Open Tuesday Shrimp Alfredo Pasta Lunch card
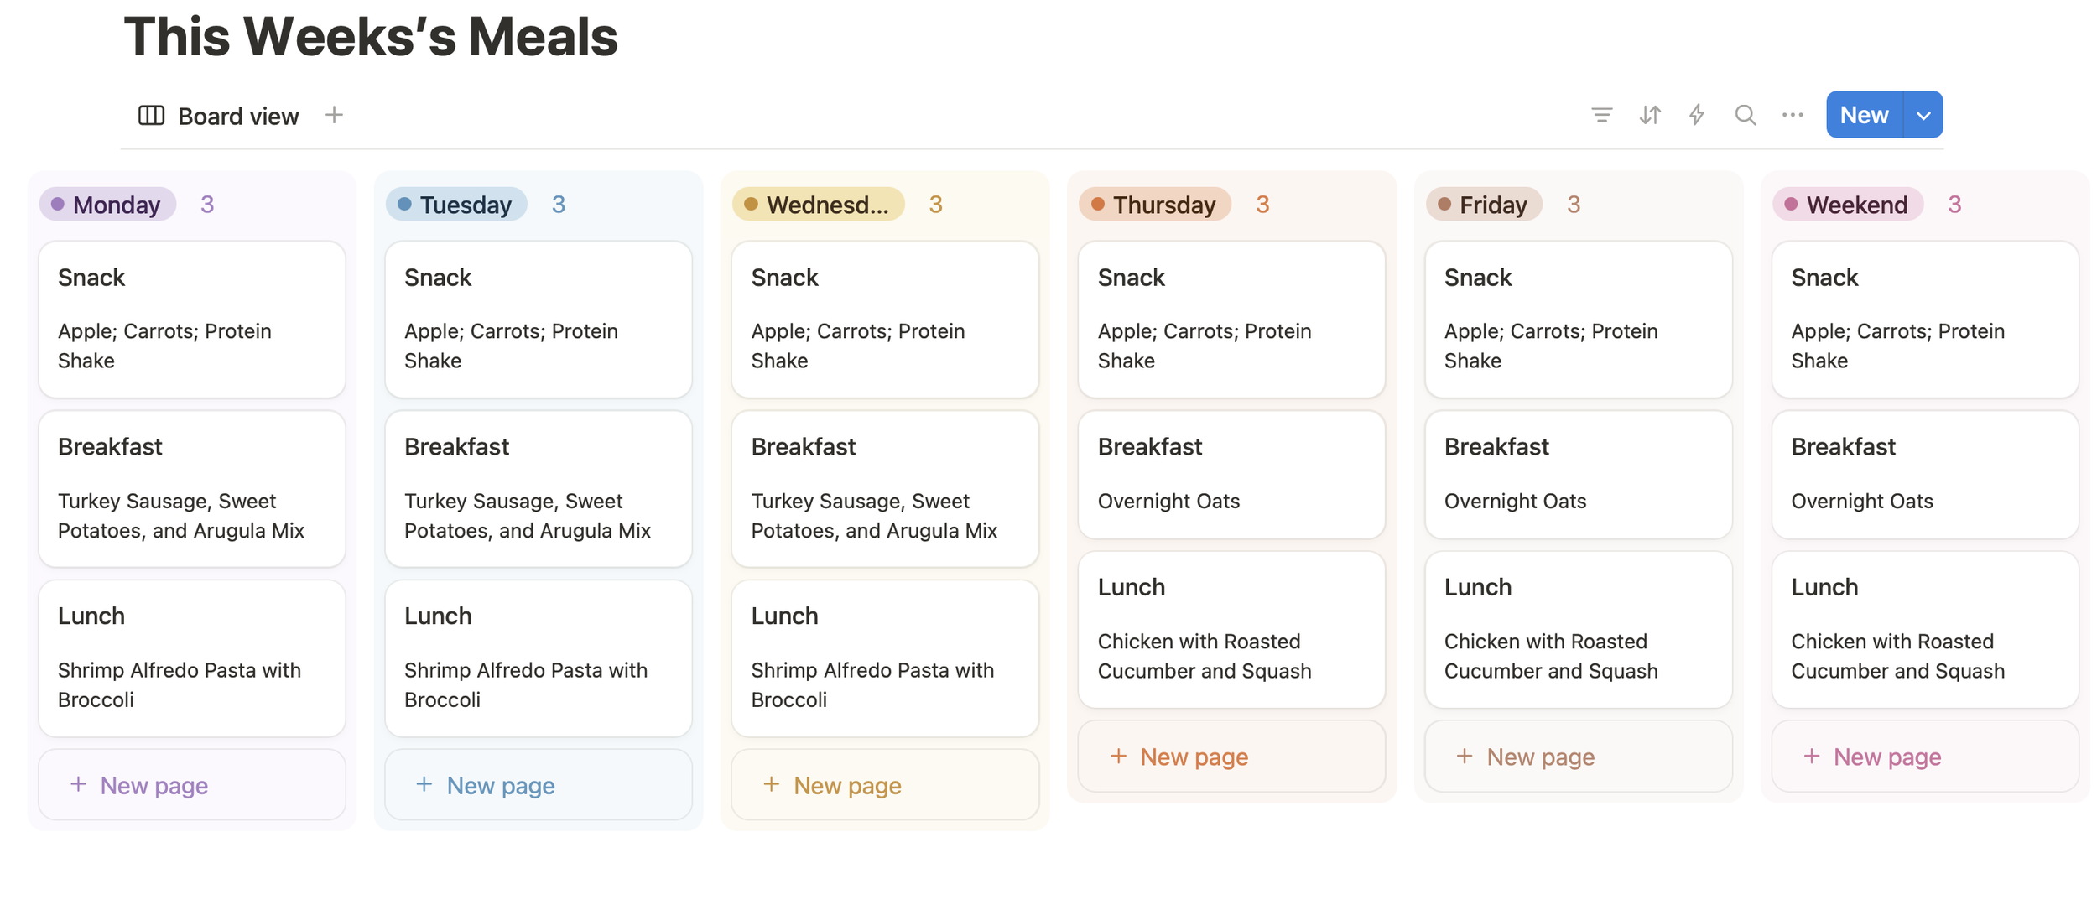Viewport: 2097px width, 910px height. pyautogui.click(x=539, y=658)
